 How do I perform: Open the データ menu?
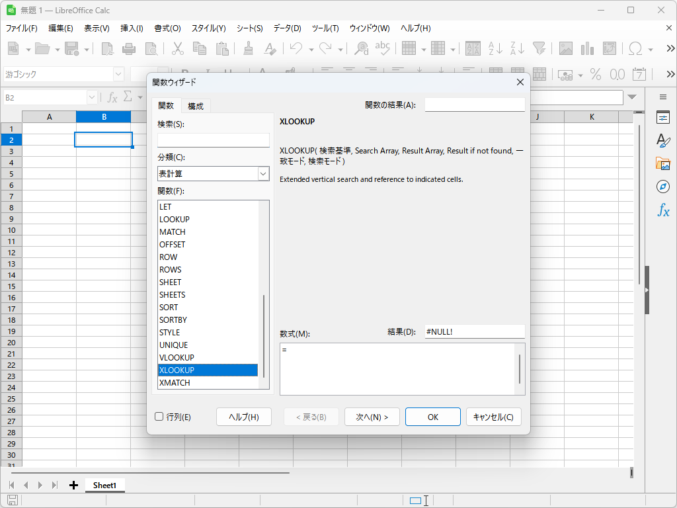click(286, 28)
